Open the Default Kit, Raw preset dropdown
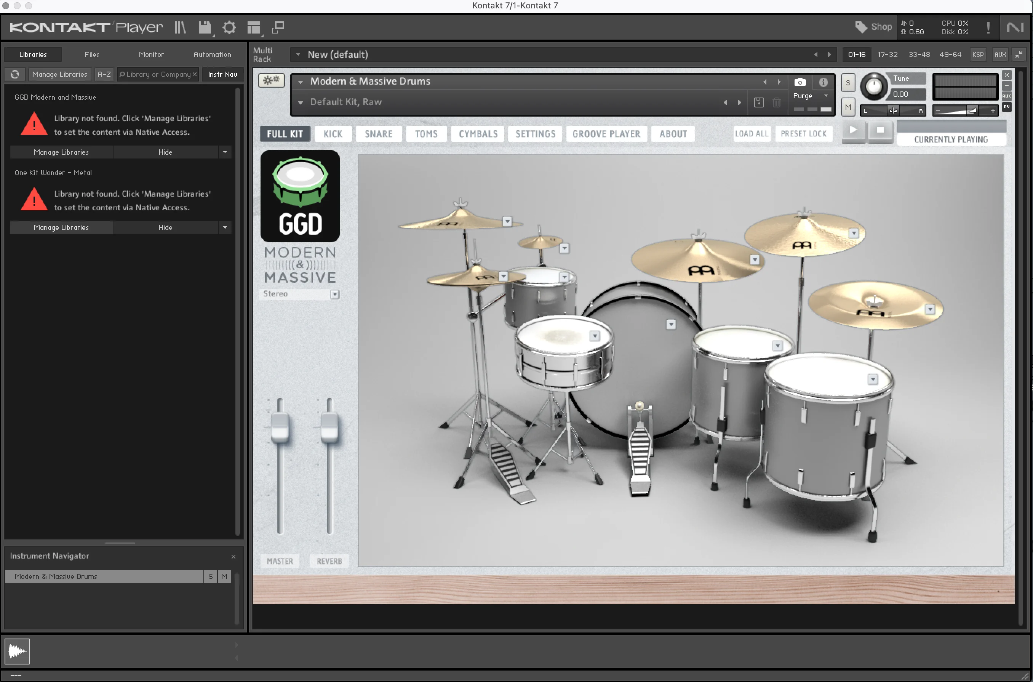The height and width of the screenshot is (682, 1033). click(x=300, y=102)
